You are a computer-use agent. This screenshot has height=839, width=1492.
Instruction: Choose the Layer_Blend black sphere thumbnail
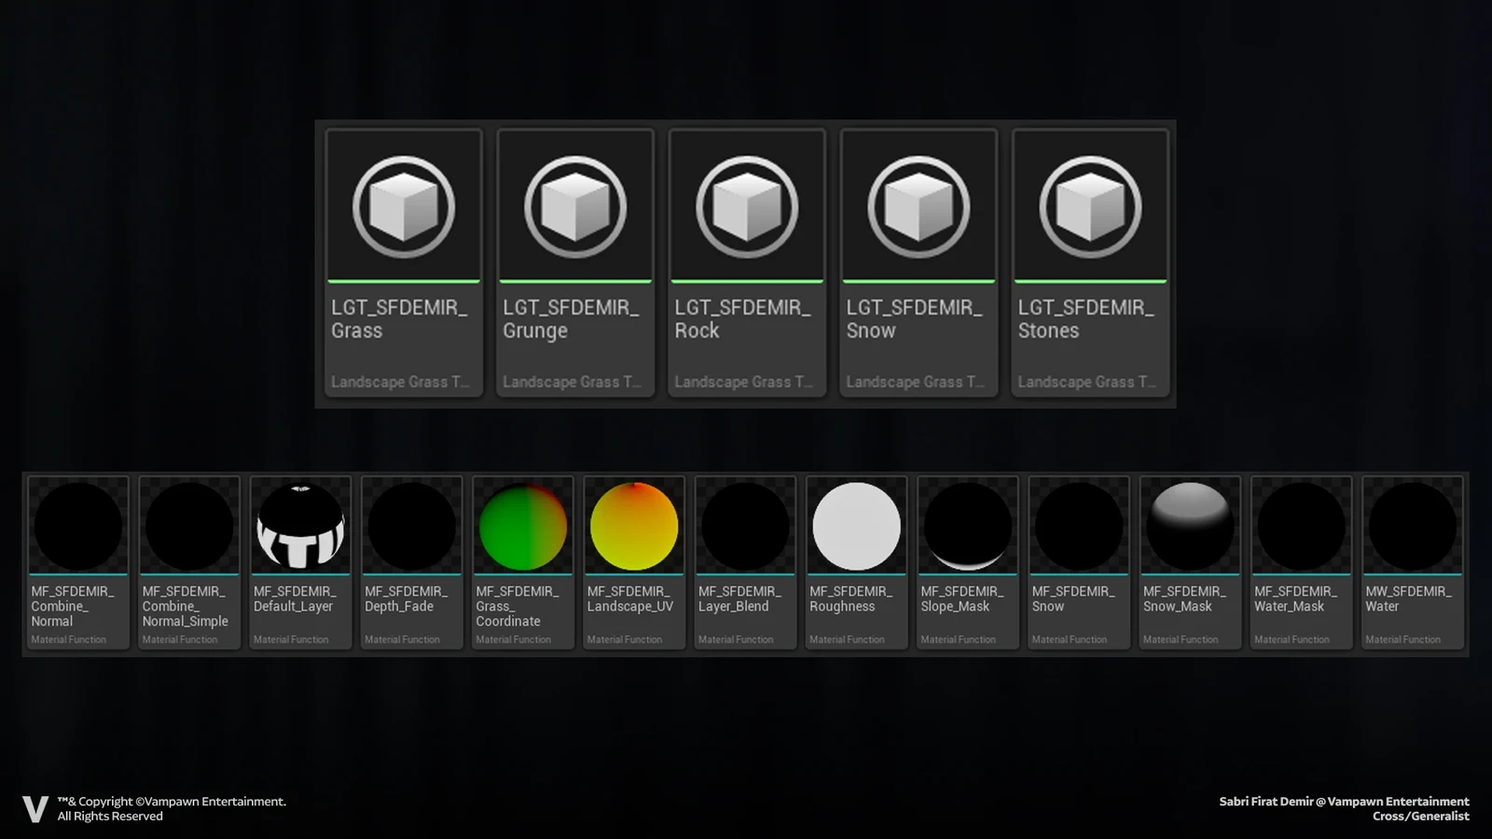745,527
